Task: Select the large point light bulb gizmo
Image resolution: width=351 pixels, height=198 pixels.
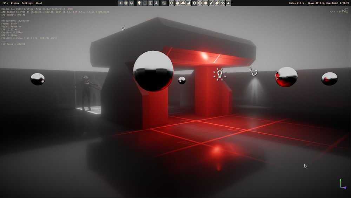Action: [220, 74]
